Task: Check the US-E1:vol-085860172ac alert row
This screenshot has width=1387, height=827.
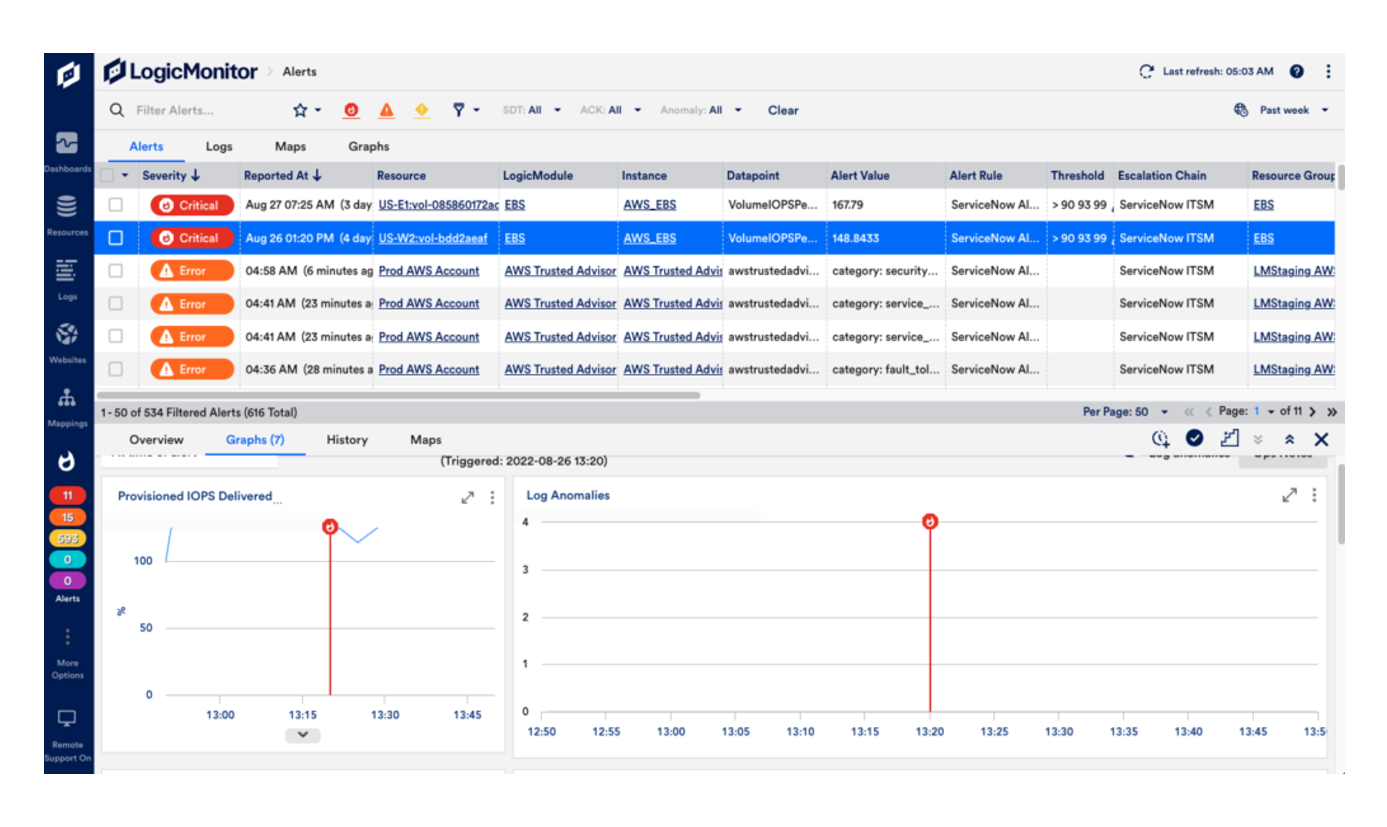Action: [116, 205]
